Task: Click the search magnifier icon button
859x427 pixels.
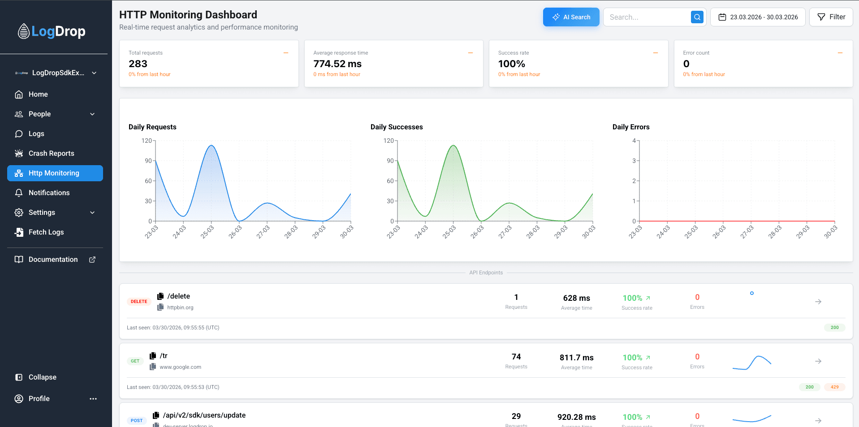Action: tap(697, 17)
